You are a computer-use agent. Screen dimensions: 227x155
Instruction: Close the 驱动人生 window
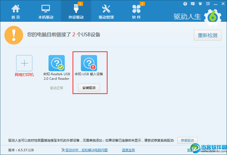(x=223, y=4)
